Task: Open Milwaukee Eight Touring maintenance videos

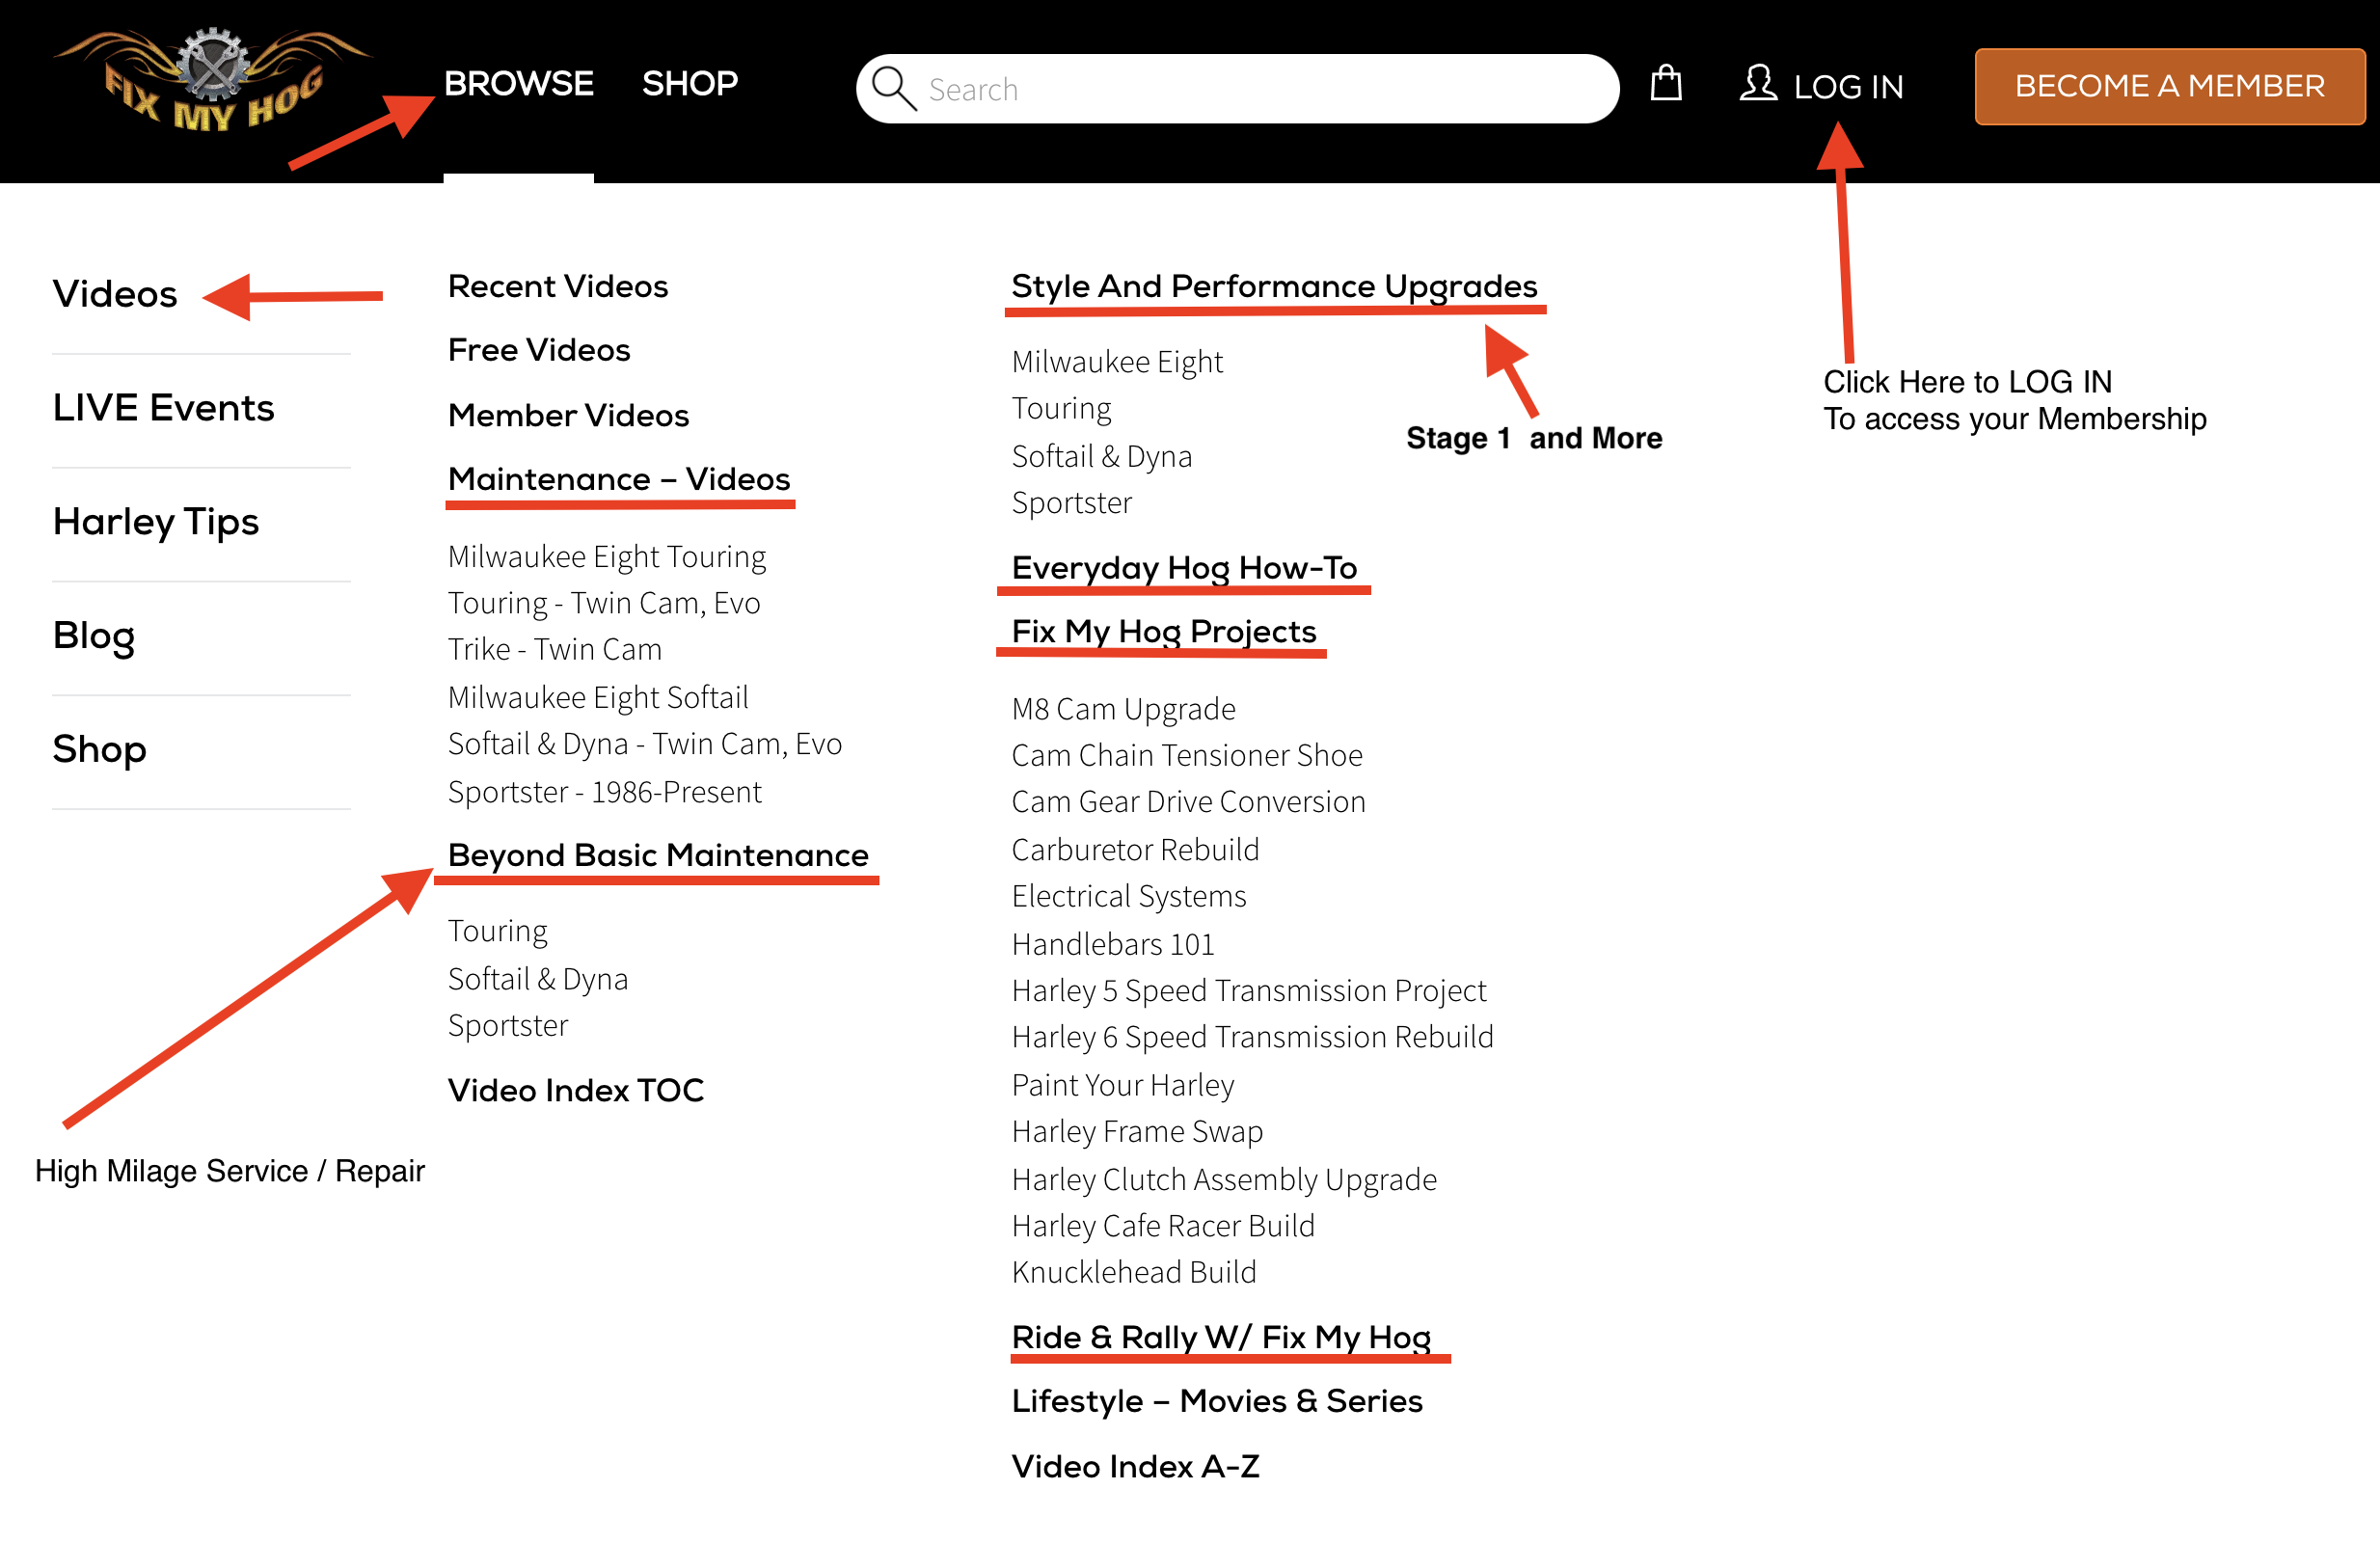Action: 607,556
